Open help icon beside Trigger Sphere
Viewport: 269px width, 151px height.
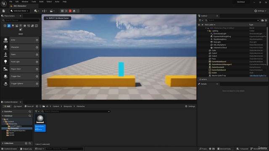(x=37, y=83)
